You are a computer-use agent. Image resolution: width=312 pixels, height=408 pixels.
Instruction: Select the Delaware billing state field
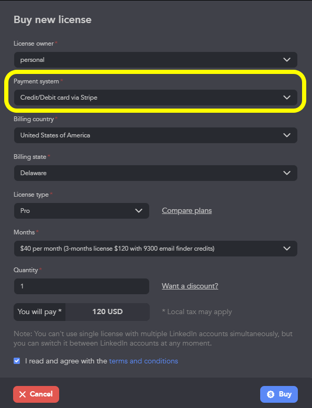click(x=155, y=173)
